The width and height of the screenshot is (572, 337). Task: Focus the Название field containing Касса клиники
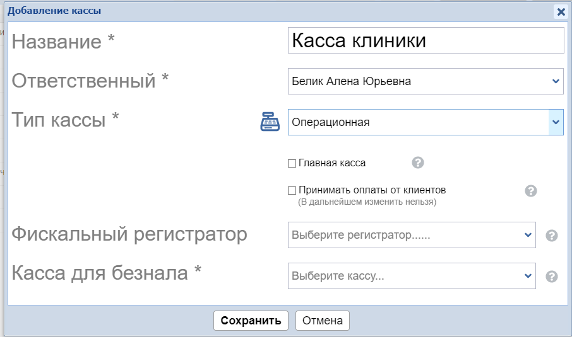point(425,40)
